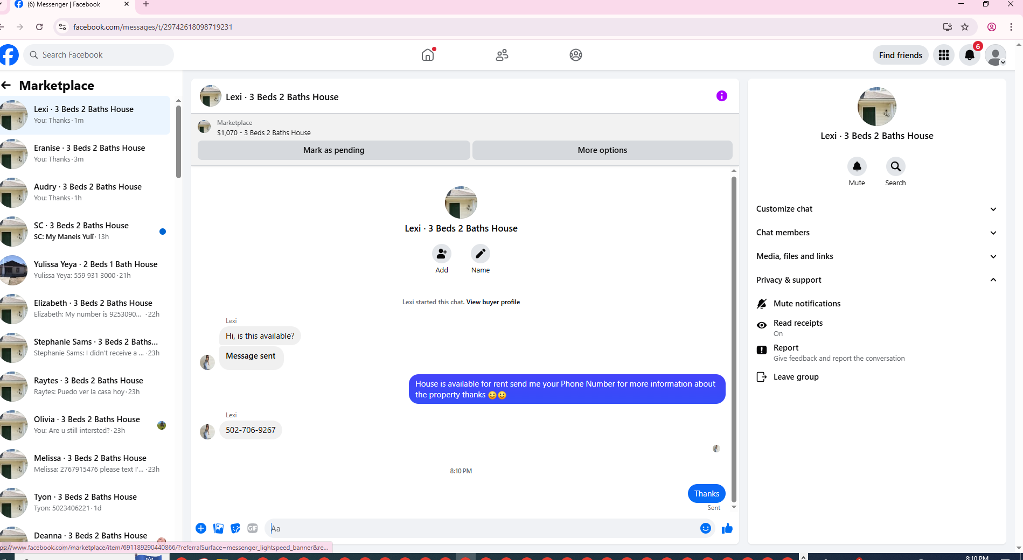Image resolution: width=1023 pixels, height=560 pixels.
Task: Reload the page in browser toolbar
Action: [39, 27]
